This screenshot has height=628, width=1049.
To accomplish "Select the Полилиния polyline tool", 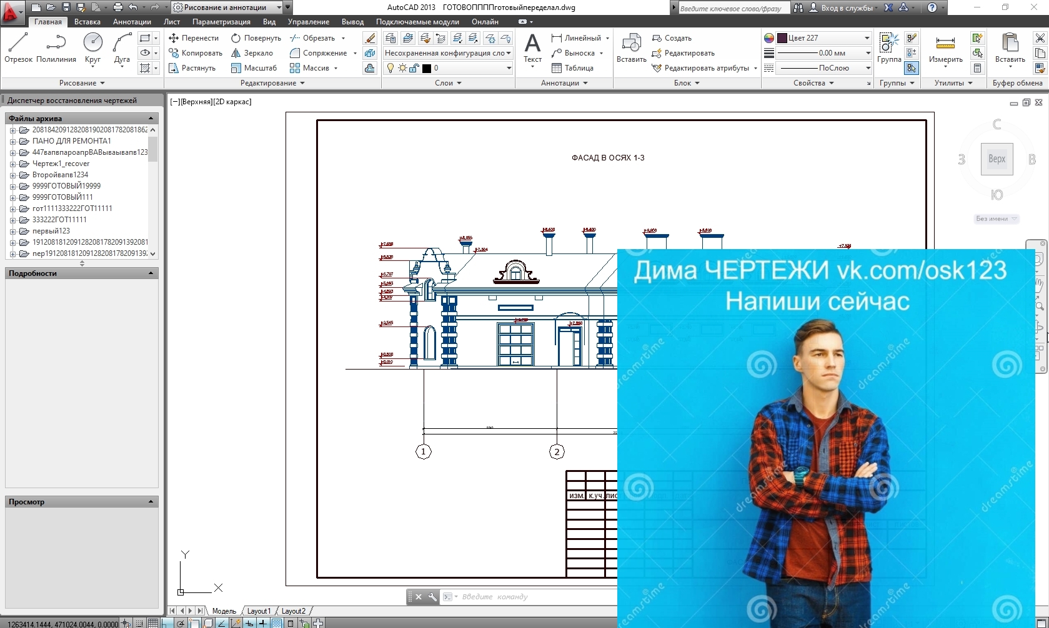I will click(56, 48).
